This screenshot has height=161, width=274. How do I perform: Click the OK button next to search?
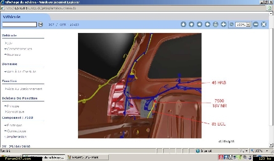pos(40,25)
